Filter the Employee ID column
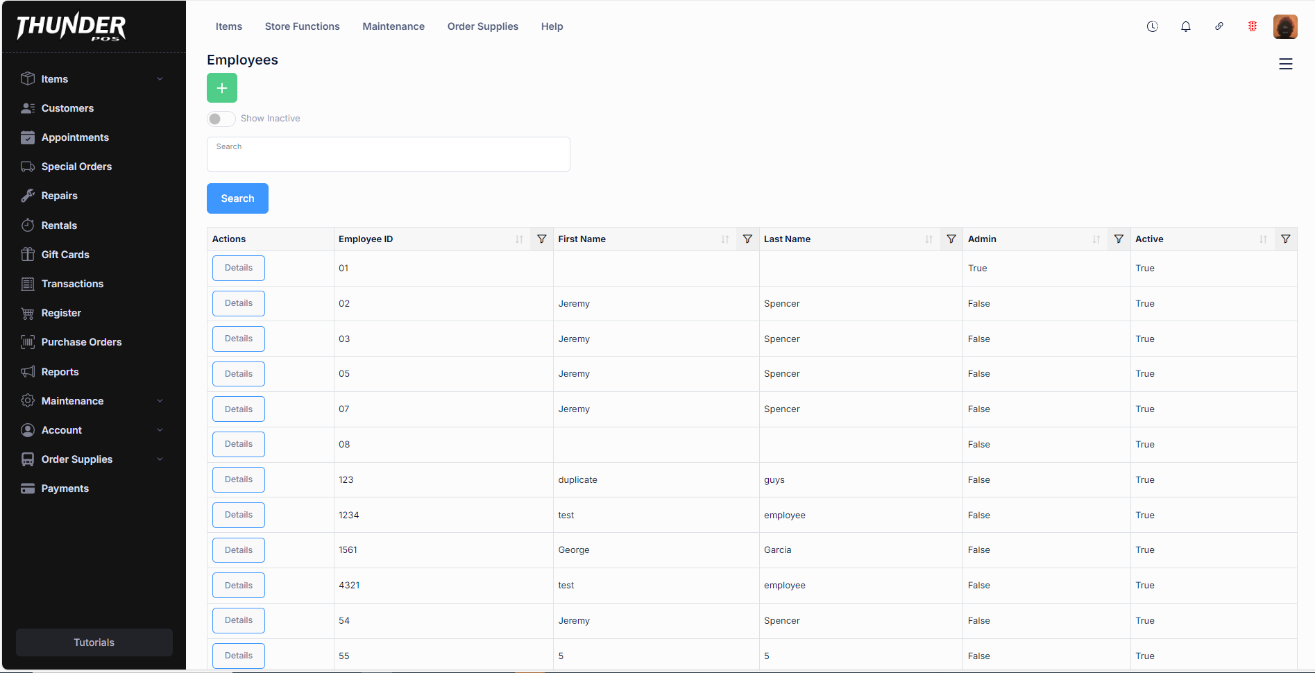Image resolution: width=1315 pixels, height=673 pixels. [x=541, y=239]
